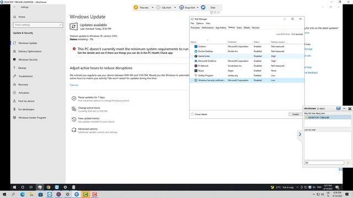Image resolution: width=353 pixels, height=198 pixels.
Task: Open Microsoft Edge on local taskbar
Action: 22,194
